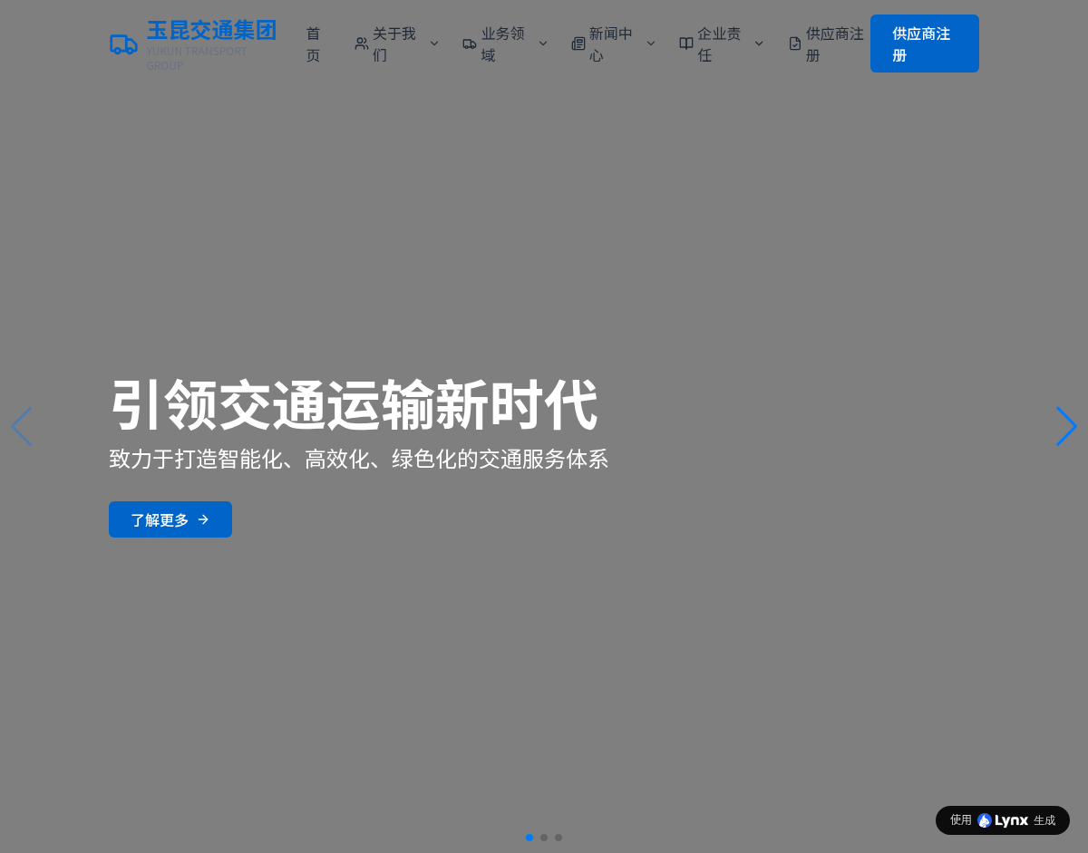Click the document-check icon beside 供应商注册
Screen dimensions: 1088x853
pos(795,44)
